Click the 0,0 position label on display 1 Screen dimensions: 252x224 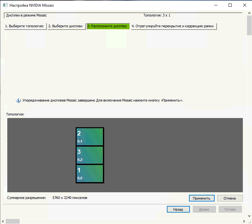pos(80,178)
